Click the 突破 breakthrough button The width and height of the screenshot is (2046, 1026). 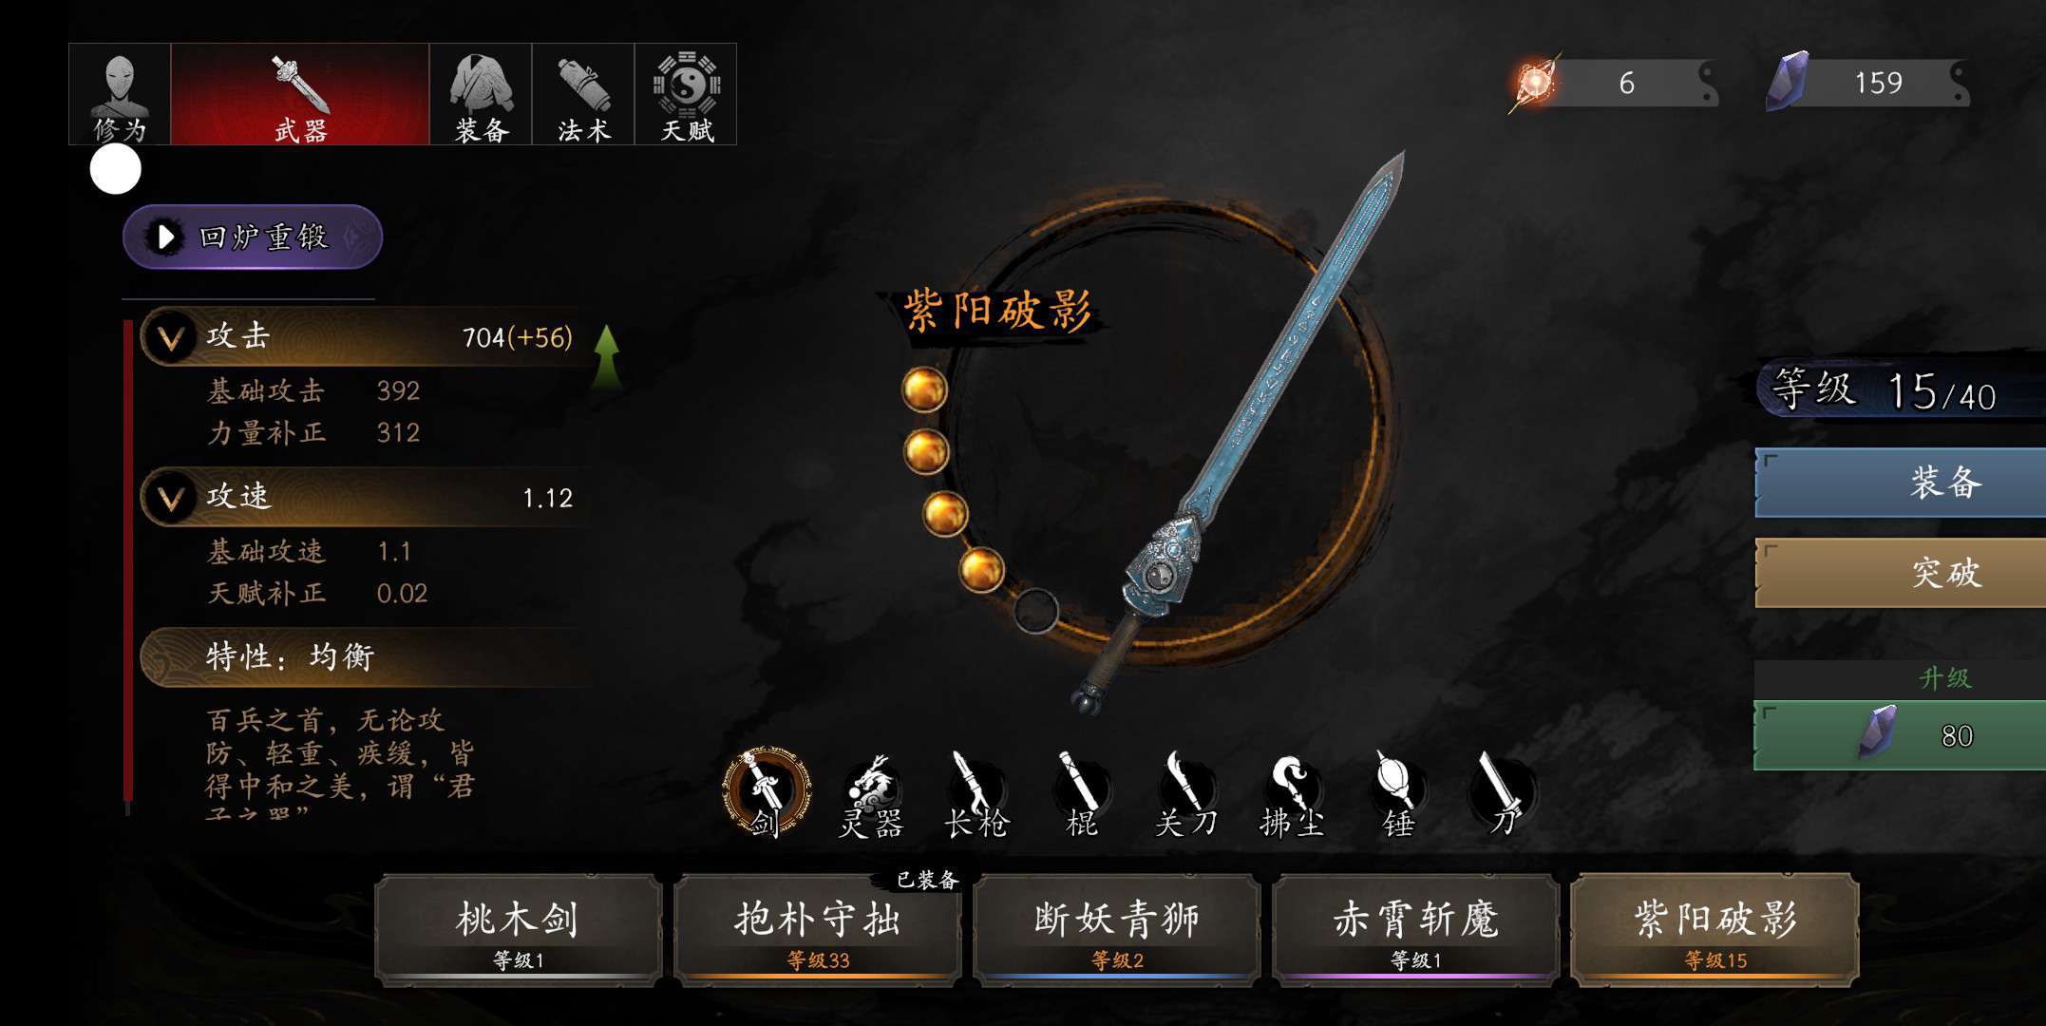[x=1900, y=573]
